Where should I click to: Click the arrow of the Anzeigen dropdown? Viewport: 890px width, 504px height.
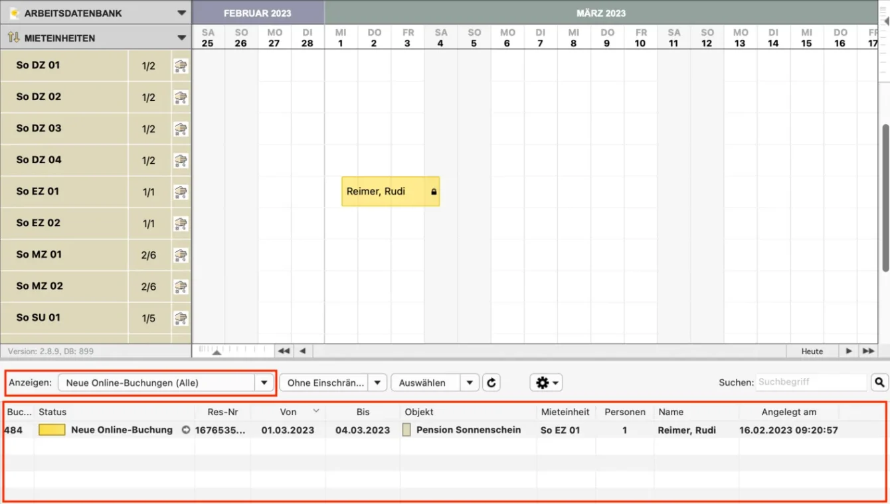pos(264,383)
